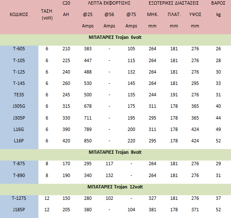Select the T-890 code cell
This screenshot has height=218, width=231.
(x=19, y=175)
